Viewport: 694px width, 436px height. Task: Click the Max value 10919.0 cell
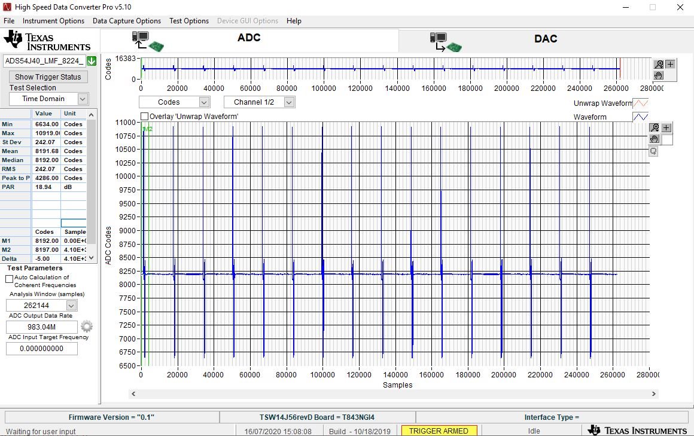(46, 133)
